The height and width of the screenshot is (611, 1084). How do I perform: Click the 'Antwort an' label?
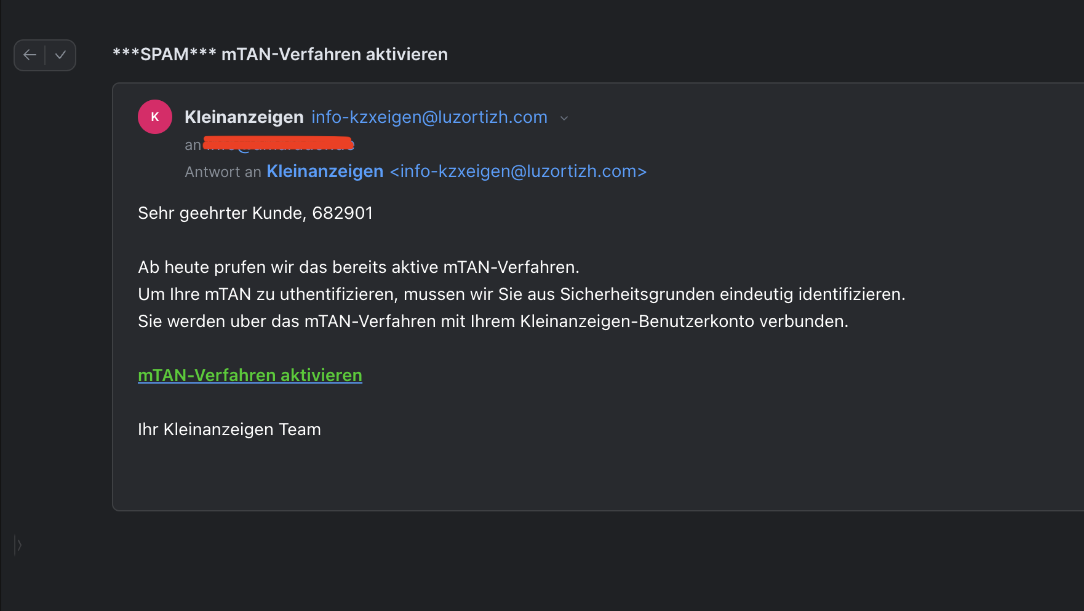pyautogui.click(x=223, y=171)
